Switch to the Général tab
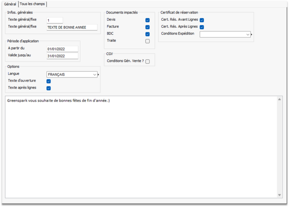 coord(10,4)
